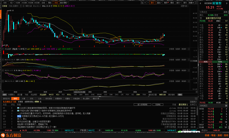Close the MACD indicator panel
The image size is (229, 138).
(188, 60)
